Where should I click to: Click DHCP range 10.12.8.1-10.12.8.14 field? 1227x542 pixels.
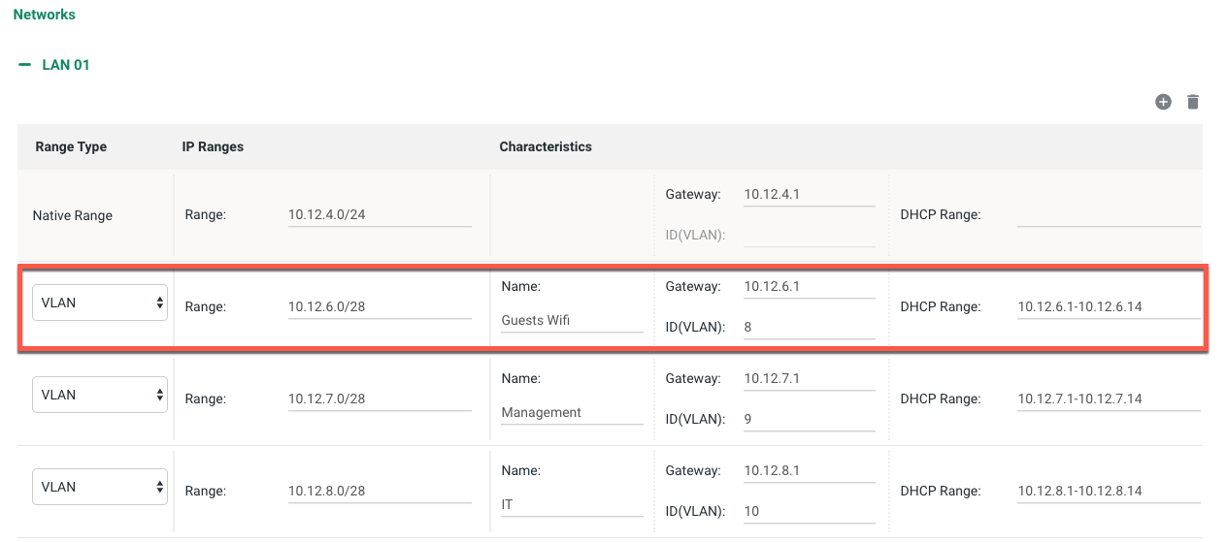coord(1108,491)
